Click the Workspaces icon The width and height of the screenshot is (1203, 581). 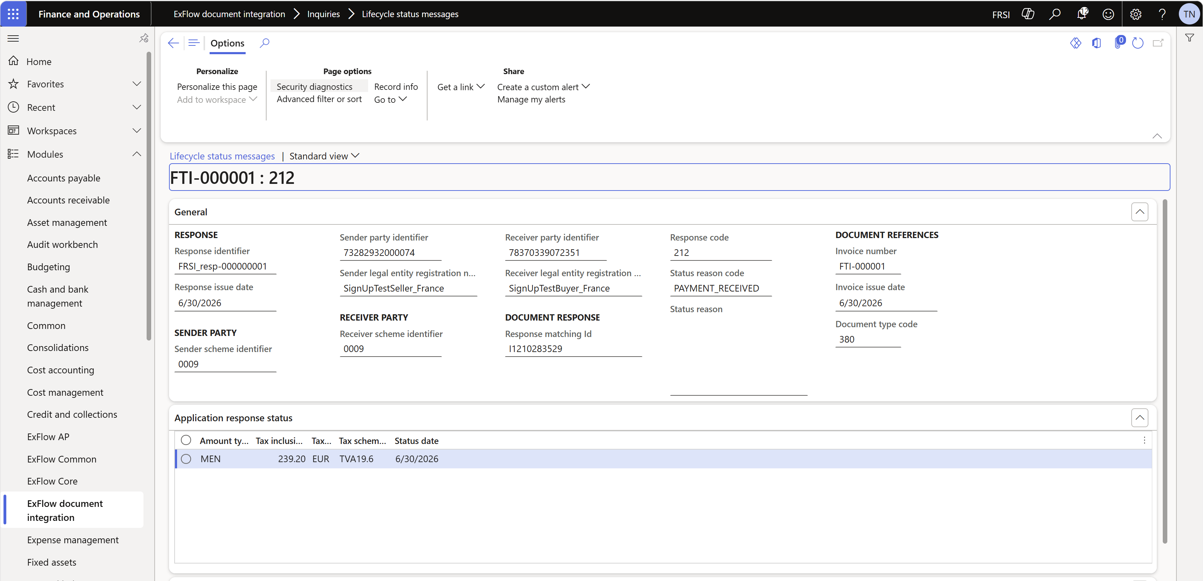click(x=14, y=131)
